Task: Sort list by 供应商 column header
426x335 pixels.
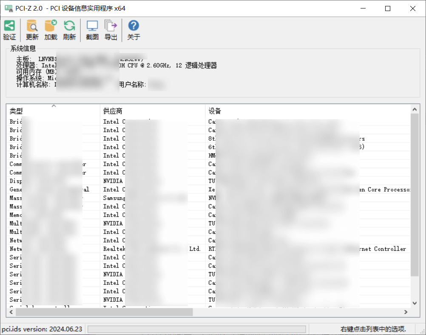Action: tap(152, 111)
